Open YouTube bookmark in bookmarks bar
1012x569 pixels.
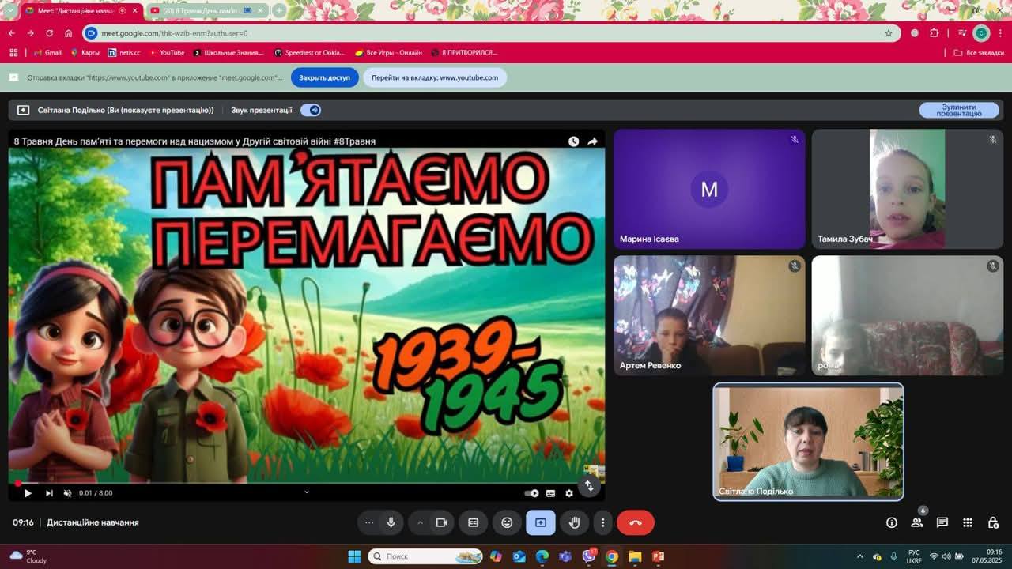pos(167,53)
